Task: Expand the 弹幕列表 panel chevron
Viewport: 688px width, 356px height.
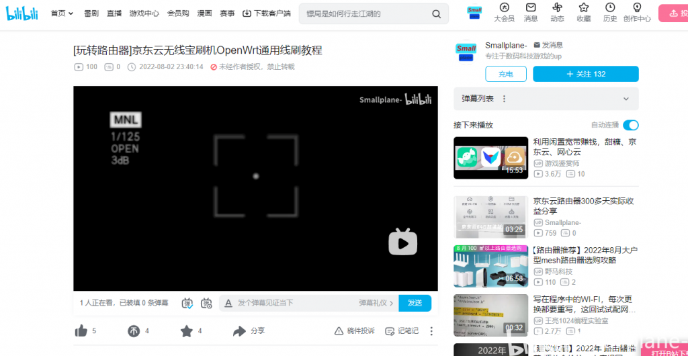Action: 626,99
